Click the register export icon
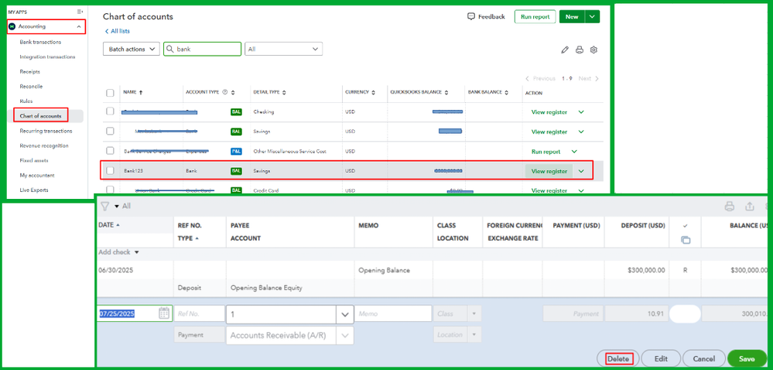Viewport: 773px width, 370px height. point(750,207)
